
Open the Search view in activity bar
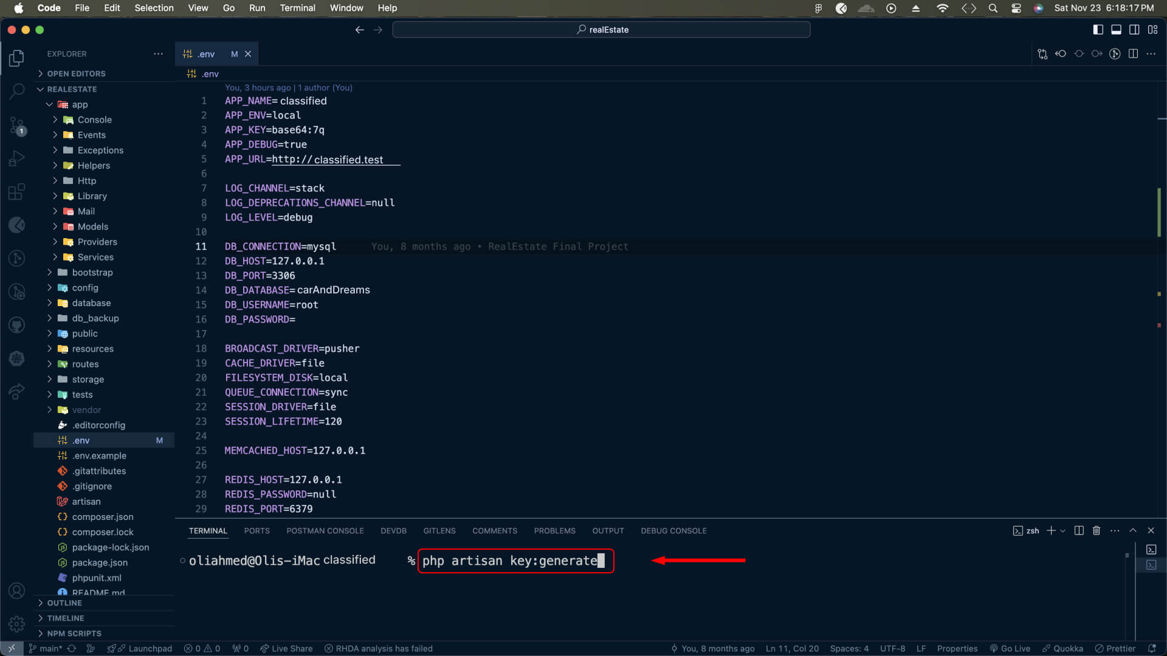(16, 92)
